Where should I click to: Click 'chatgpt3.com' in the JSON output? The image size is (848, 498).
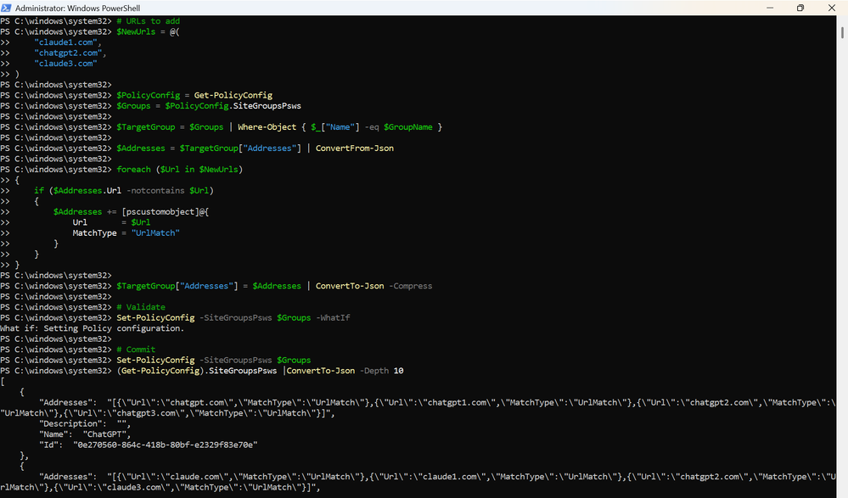[x=148, y=413]
